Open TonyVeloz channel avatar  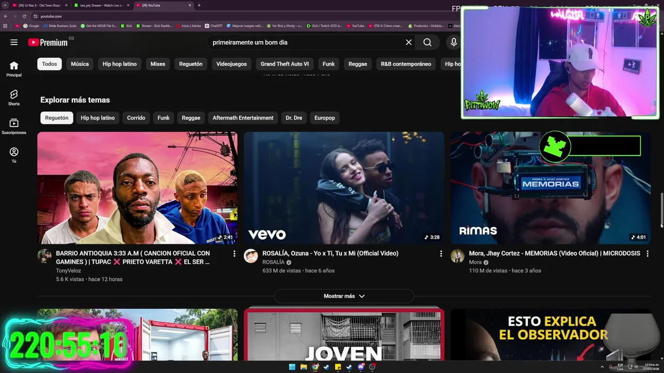pos(45,256)
